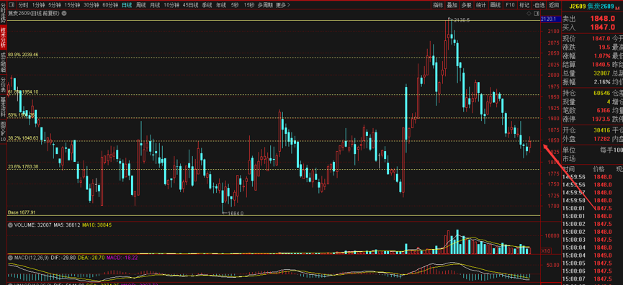
Task: Open the dropdown arrow beside 焦炭2609(日线,前复权)
Action: pyautogui.click(x=63, y=13)
